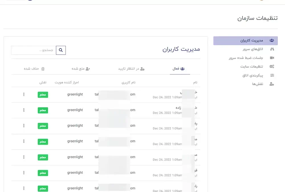Open اتاق‌های سرور sidebar item

(251, 49)
